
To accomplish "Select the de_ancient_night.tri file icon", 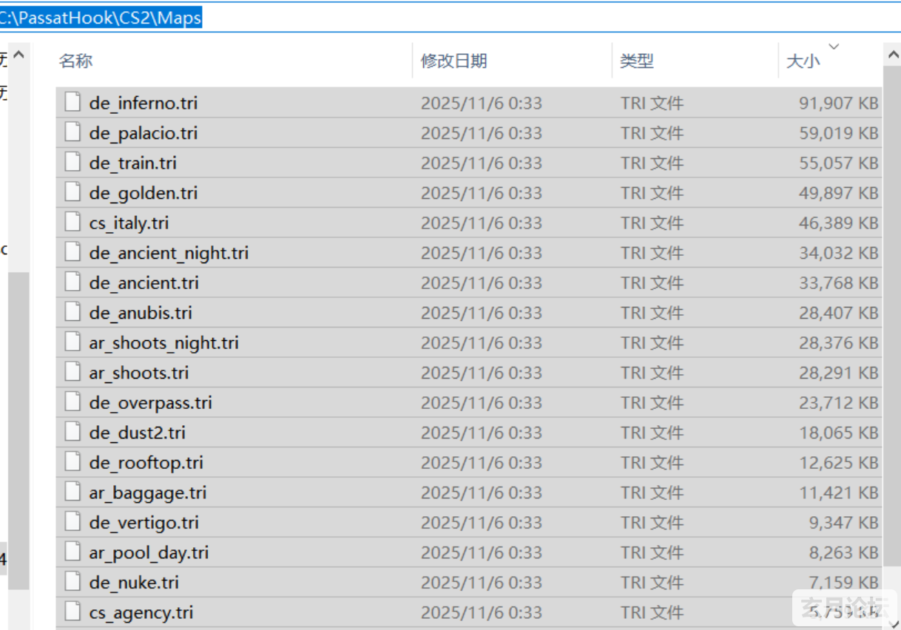I will click(x=72, y=252).
